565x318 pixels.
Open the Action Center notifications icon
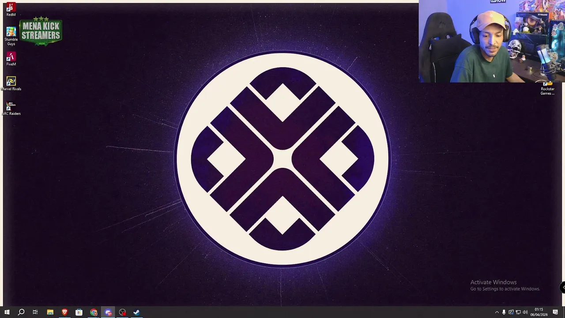coord(555,312)
